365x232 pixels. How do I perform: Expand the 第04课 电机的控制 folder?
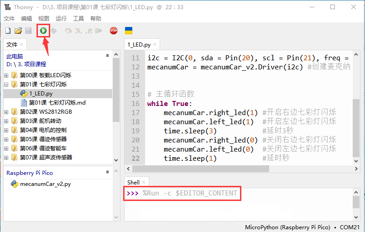click(6, 130)
